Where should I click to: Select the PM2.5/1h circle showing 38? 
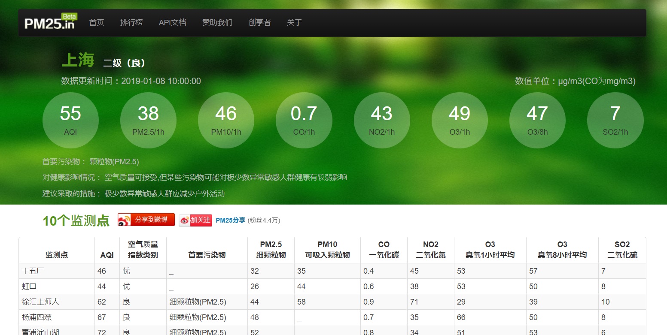pyautogui.click(x=148, y=120)
